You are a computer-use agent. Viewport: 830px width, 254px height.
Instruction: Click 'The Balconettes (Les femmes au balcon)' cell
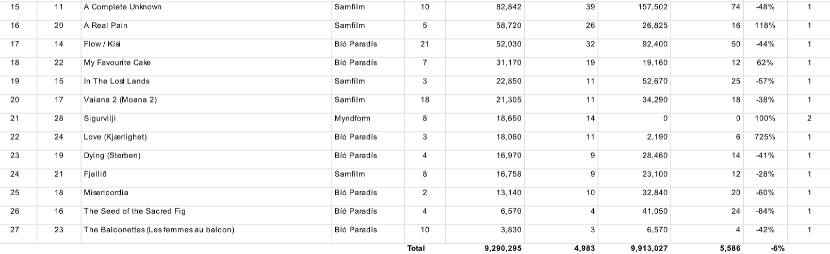click(x=159, y=230)
